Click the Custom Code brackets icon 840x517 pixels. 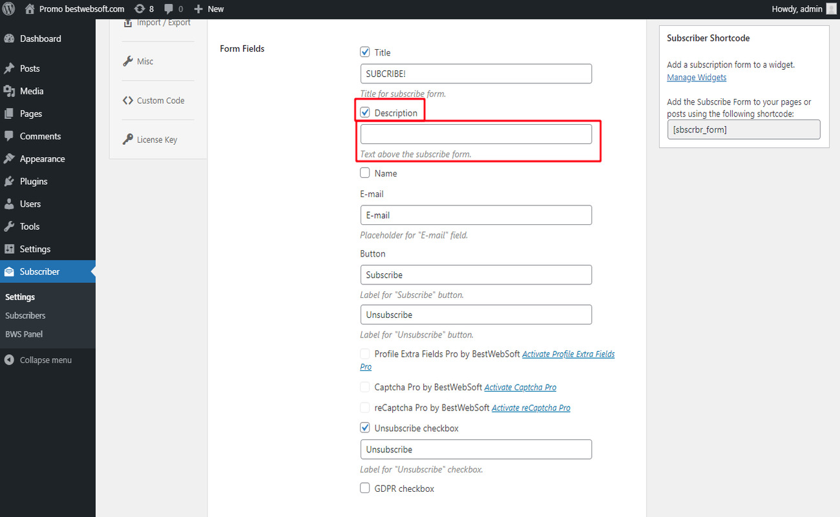(x=128, y=100)
